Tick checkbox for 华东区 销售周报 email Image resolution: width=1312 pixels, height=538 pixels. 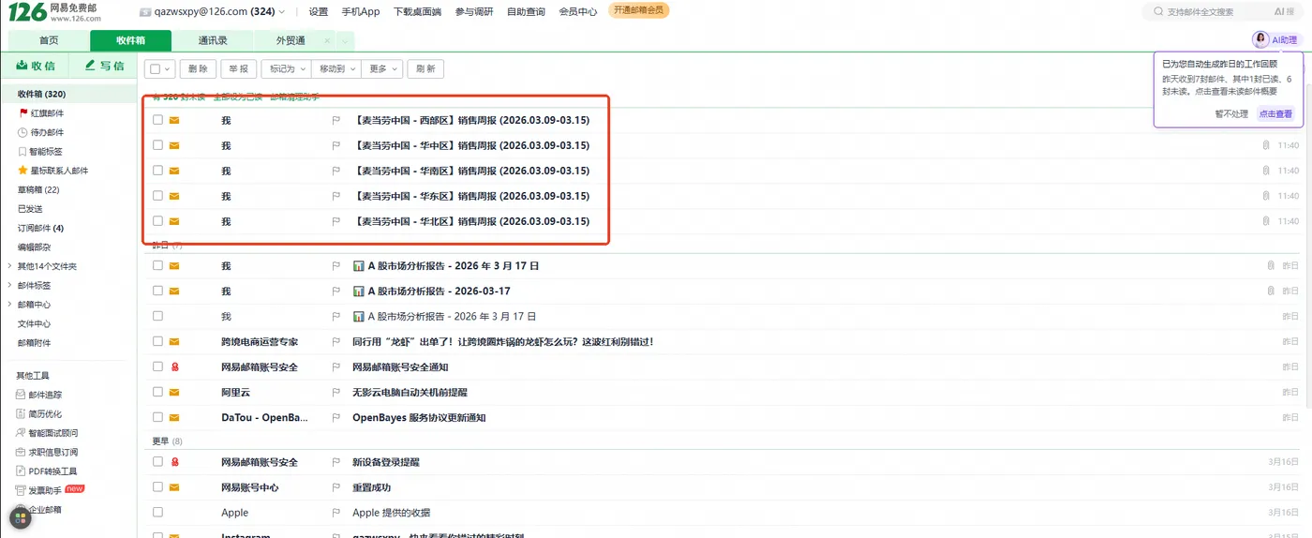click(158, 196)
